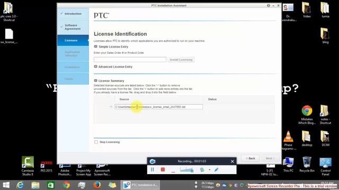This screenshot has width=339, height=190.
Task: Adjust the recorder volume slider
Action: 186,170
